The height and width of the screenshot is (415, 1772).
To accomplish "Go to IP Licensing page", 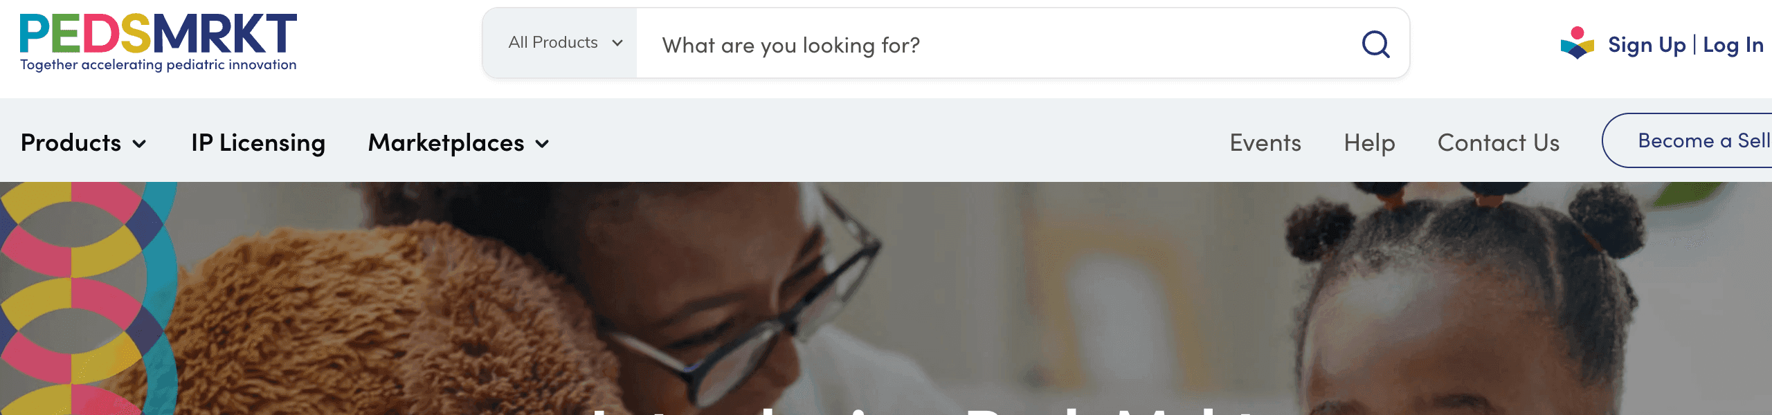I will click(x=258, y=142).
